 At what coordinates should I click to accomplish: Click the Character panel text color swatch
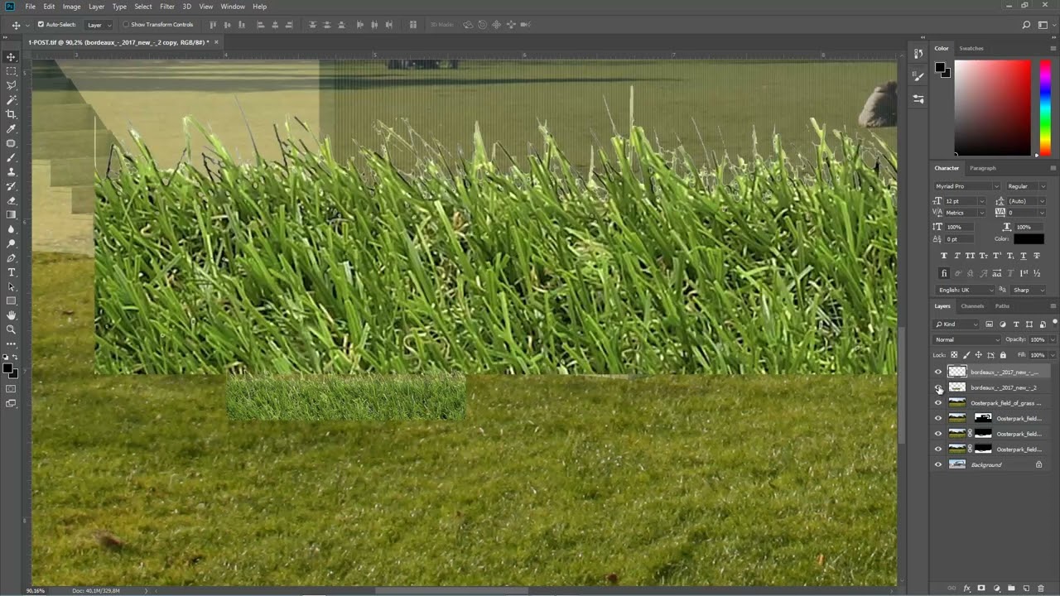click(1029, 238)
